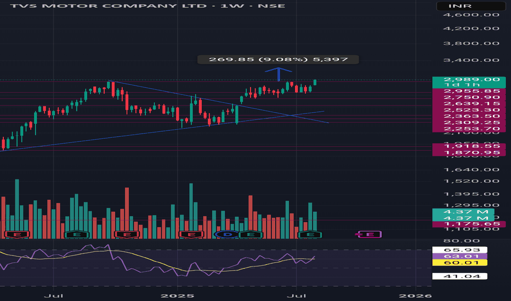This screenshot has height=301, width=511.
Task: Click the 2025 label on the time axis
Action: tap(178, 296)
